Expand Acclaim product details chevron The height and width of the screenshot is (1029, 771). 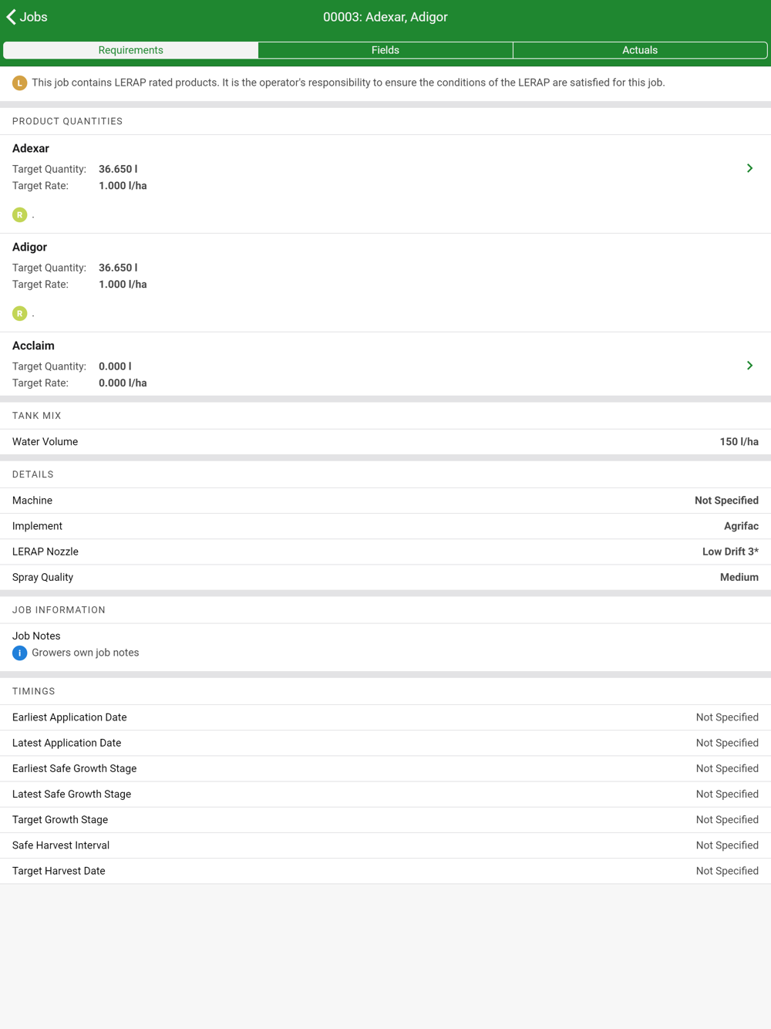[x=749, y=366]
